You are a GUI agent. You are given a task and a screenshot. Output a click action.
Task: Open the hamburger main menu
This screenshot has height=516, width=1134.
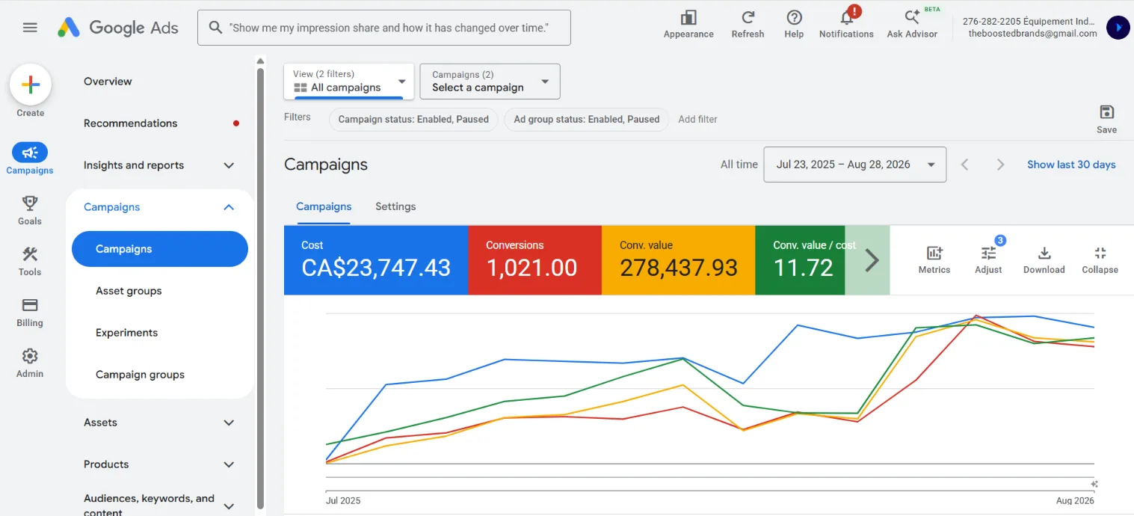pos(30,28)
